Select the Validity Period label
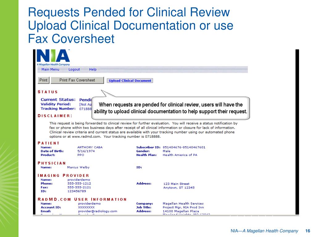316x237 pixels. 56,104
